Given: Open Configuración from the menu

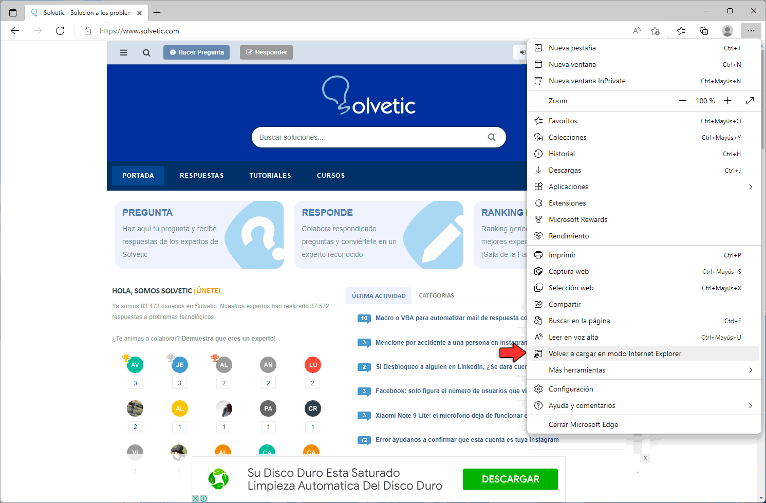Looking at the screenshot, I should [644, 389].
